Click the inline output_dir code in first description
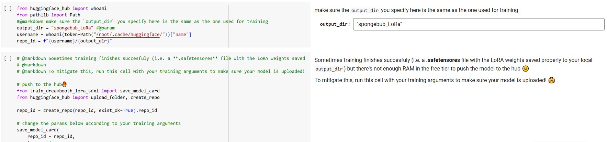607x142 pixels. pyautogui.click(x=364, y=11)
